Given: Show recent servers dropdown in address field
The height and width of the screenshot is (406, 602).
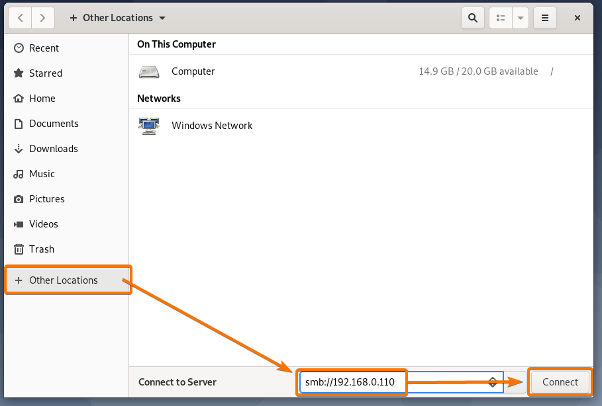Looking at the screenshot, I should pos(493,382).
